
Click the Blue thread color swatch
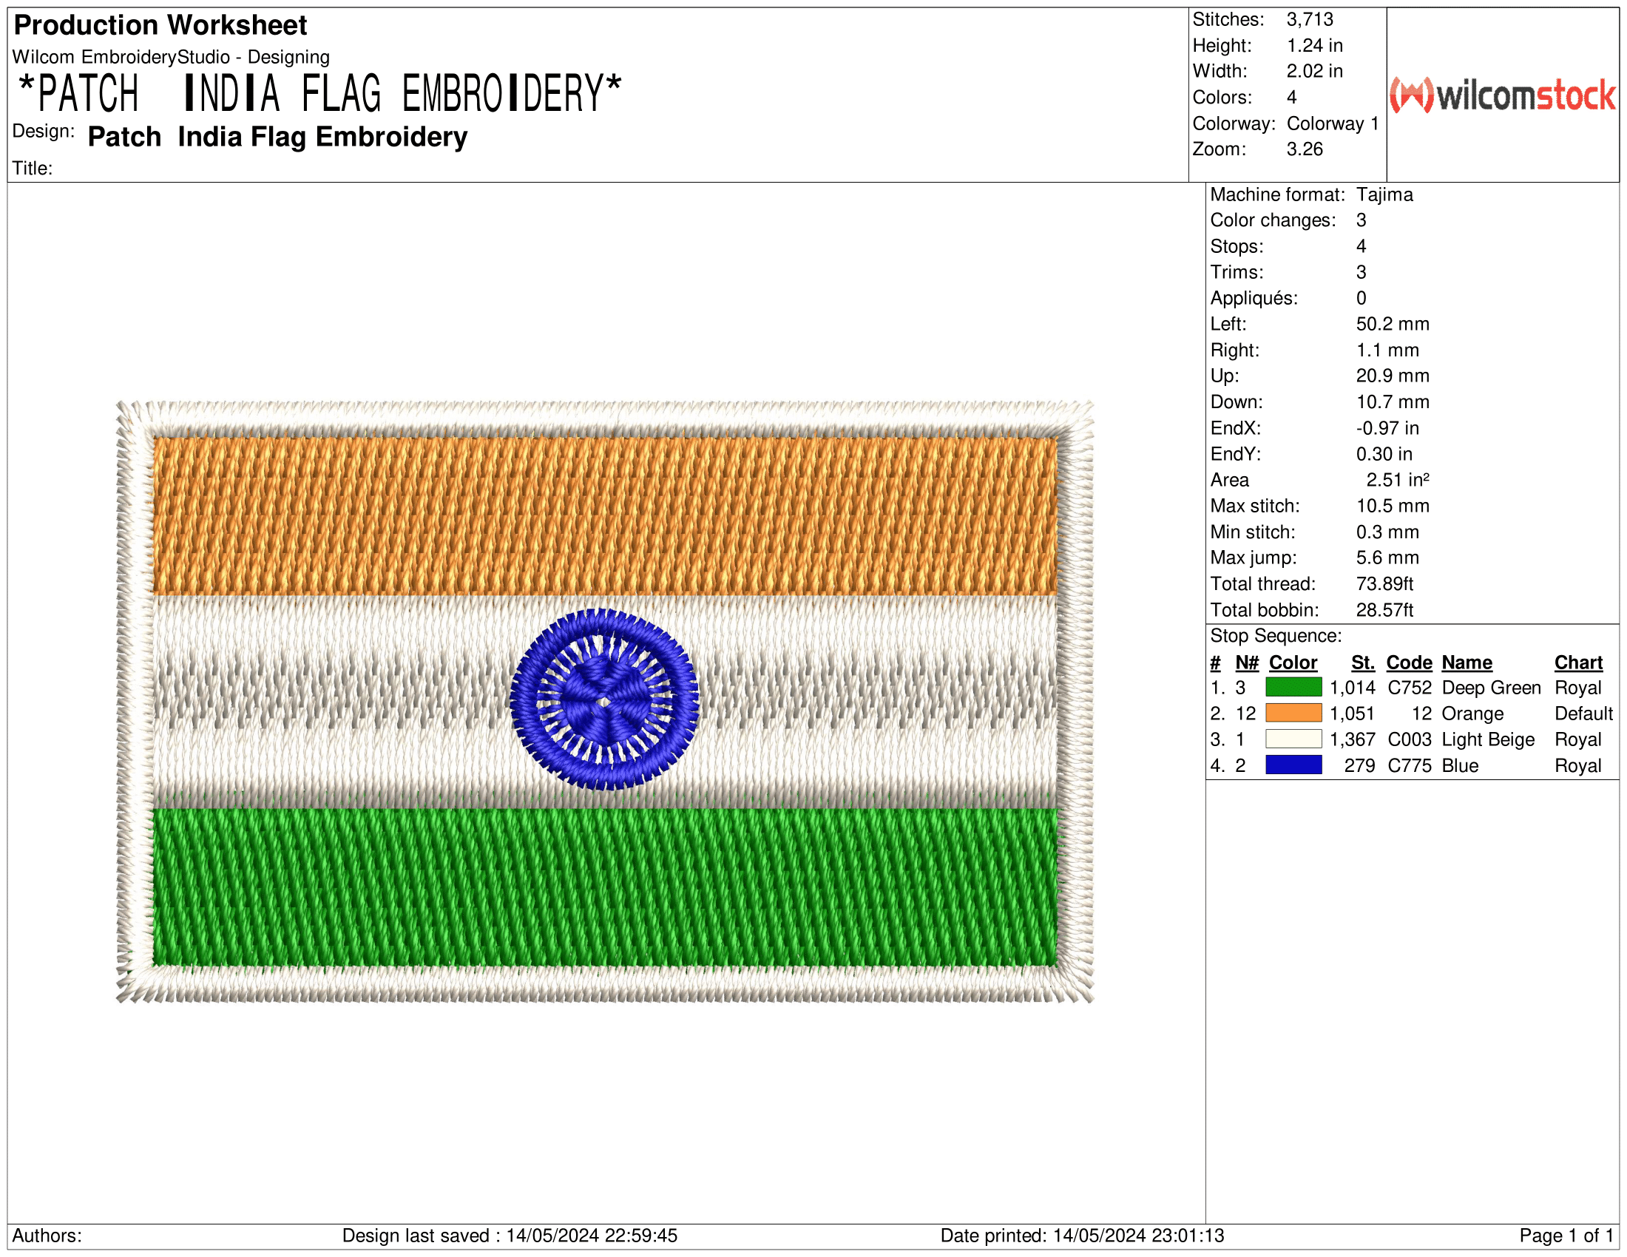coord(1293,765)
